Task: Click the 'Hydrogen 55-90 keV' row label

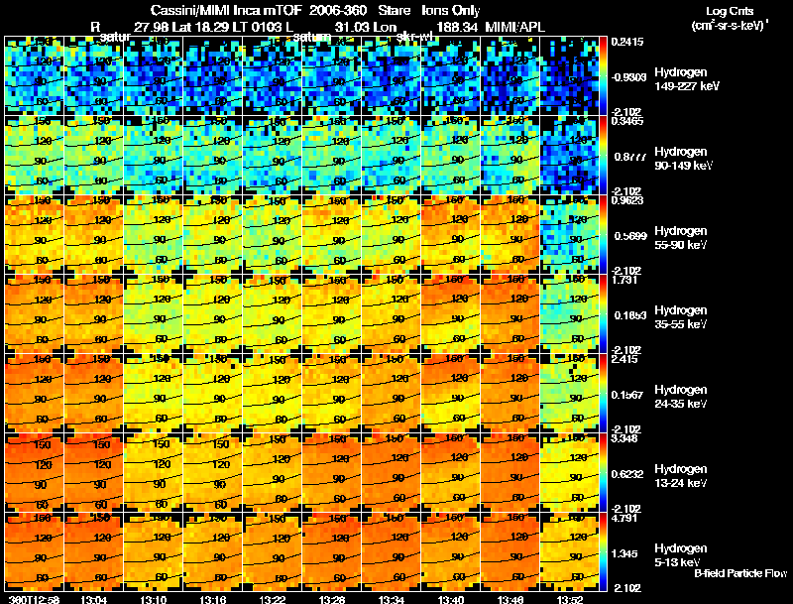Action: coord(681,238)
